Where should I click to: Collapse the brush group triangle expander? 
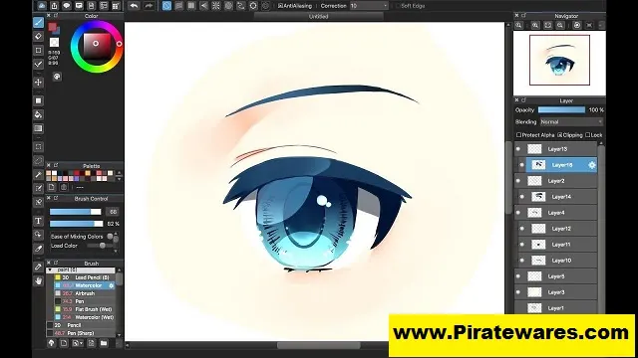(50, 269)
